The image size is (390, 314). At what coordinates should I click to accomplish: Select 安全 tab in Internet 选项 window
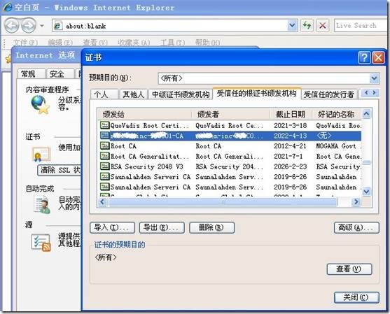60,74
